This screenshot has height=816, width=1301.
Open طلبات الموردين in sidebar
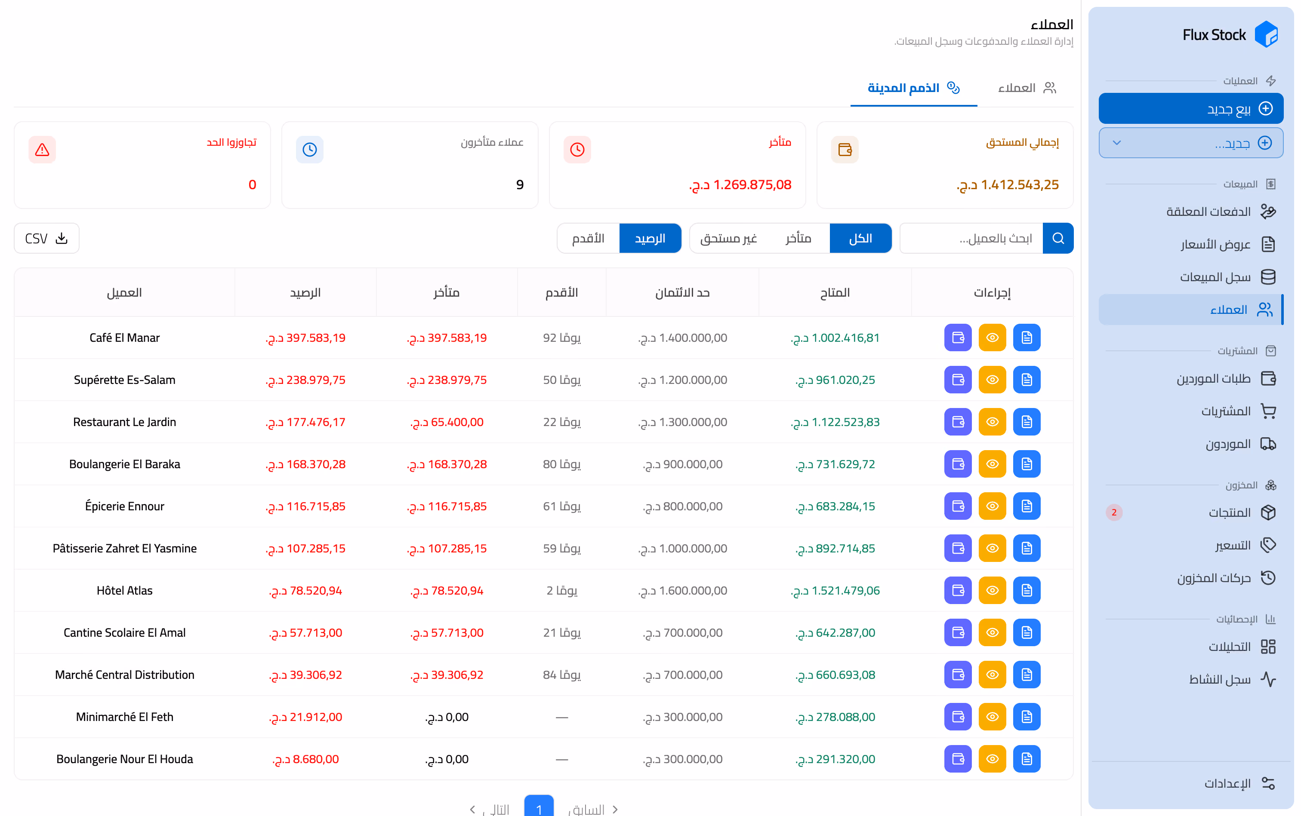pyautogui.click(x=1190, y=378)
